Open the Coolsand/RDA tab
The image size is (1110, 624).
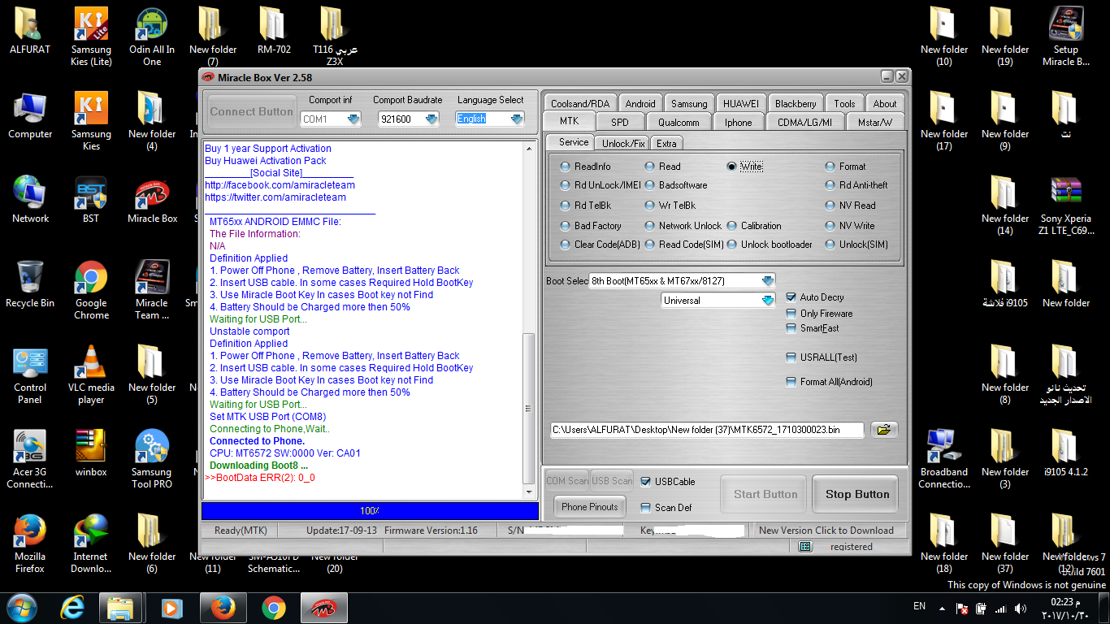579,104
